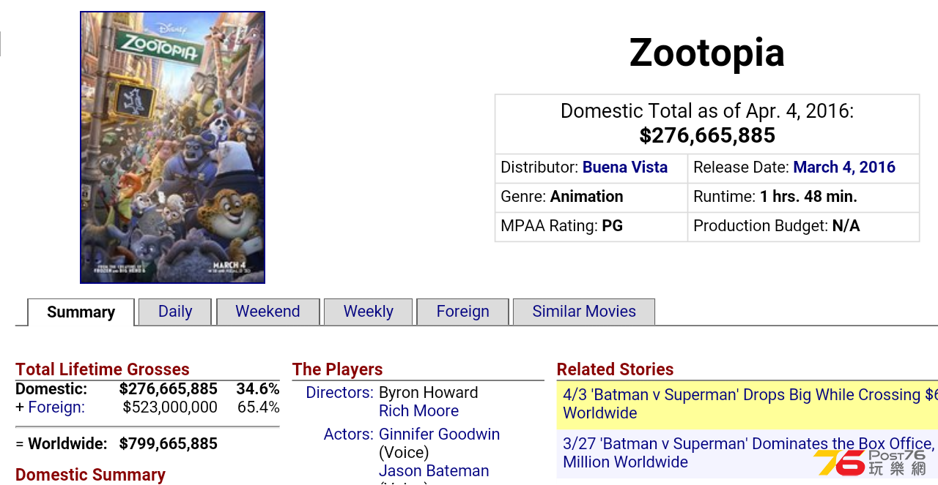Visit Rich Moore's page
This screenshot has height=485, width=938.
(418, 411)
